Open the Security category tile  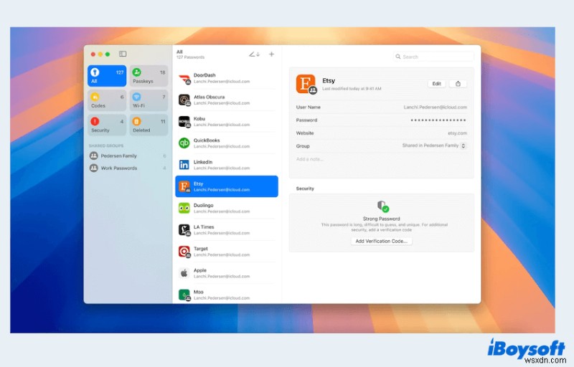(107, 125)
